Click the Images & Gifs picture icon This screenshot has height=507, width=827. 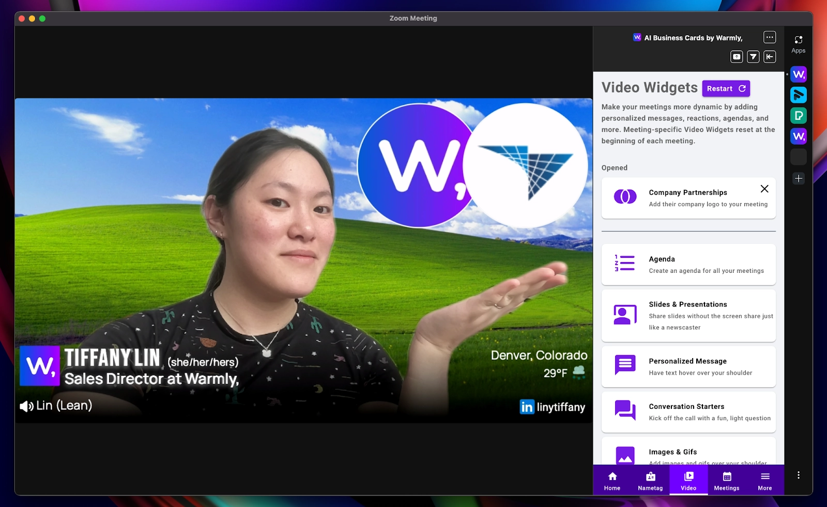[x=625, y=455]
